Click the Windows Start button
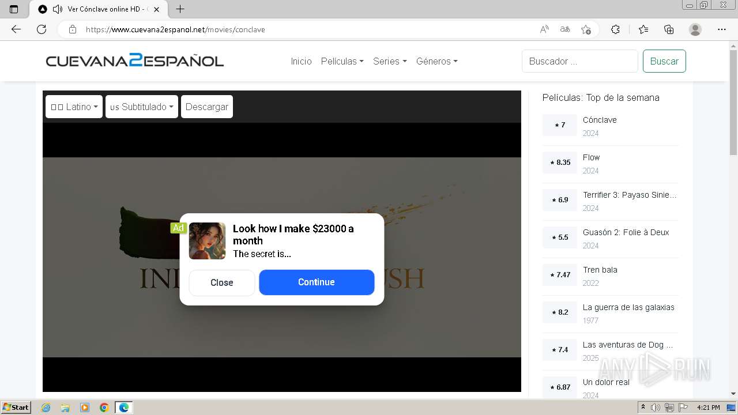738x415 pixels. coord(16,408)
